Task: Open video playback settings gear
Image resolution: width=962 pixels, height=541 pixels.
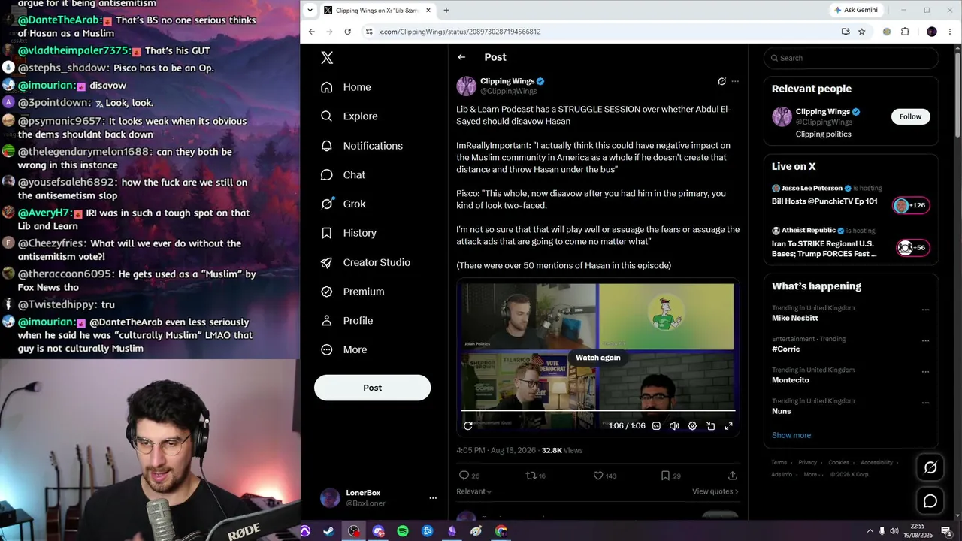Action: click(692, 426)
